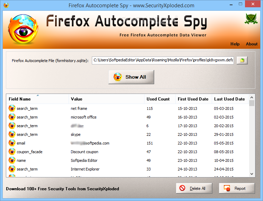263x201 pixels.
Task: Click the 'Softpedia Editor' value cell
Action: 84,160
